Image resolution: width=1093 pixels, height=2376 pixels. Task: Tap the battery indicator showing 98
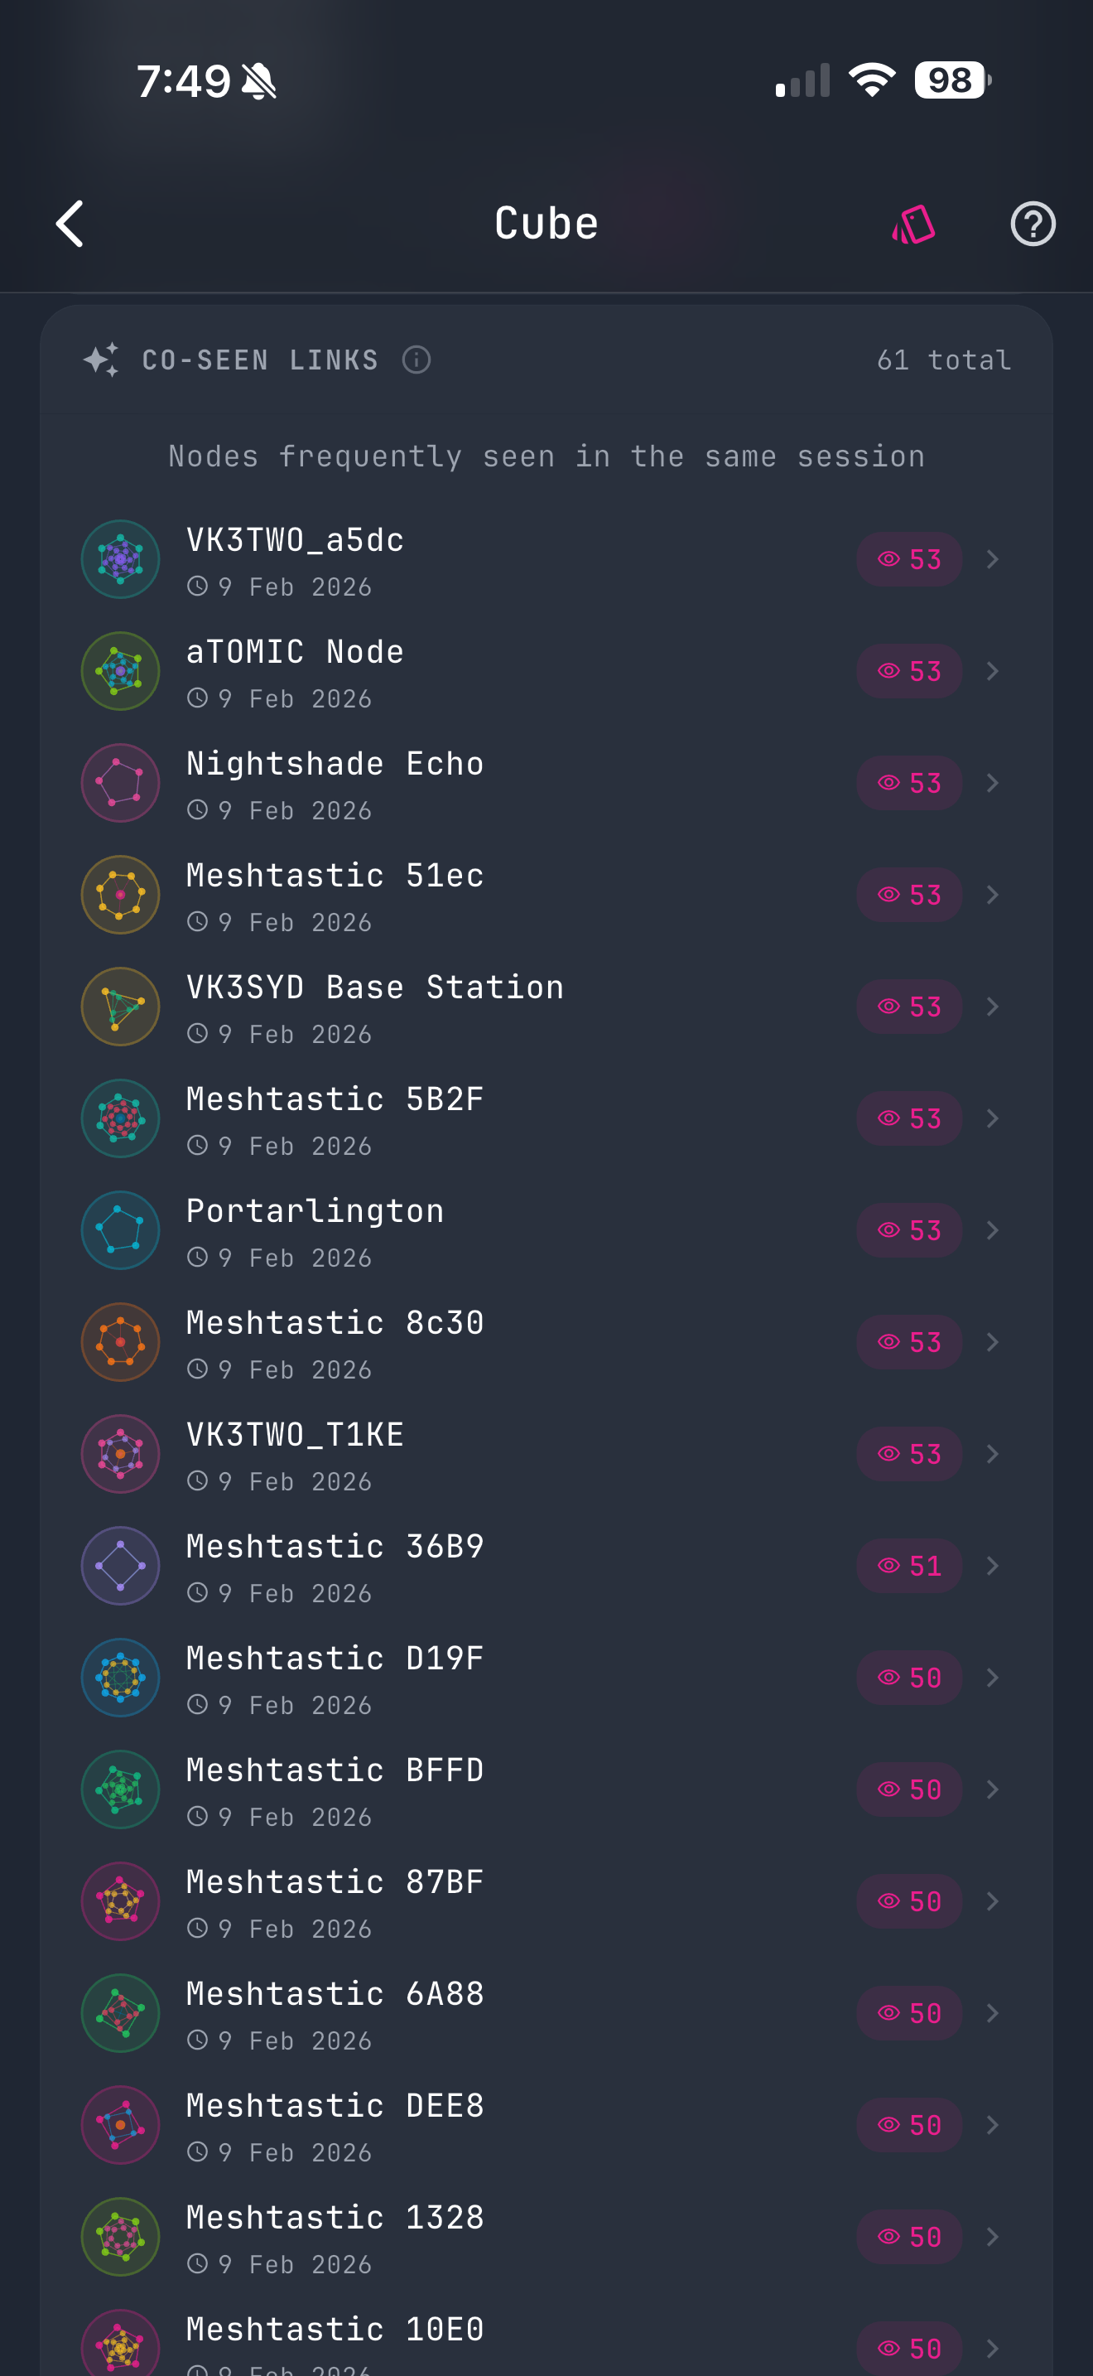coord(950,81)
